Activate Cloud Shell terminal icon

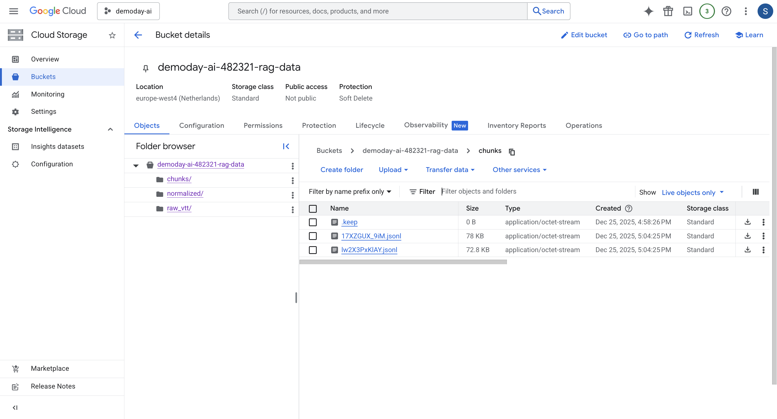[x=687, y=11]
